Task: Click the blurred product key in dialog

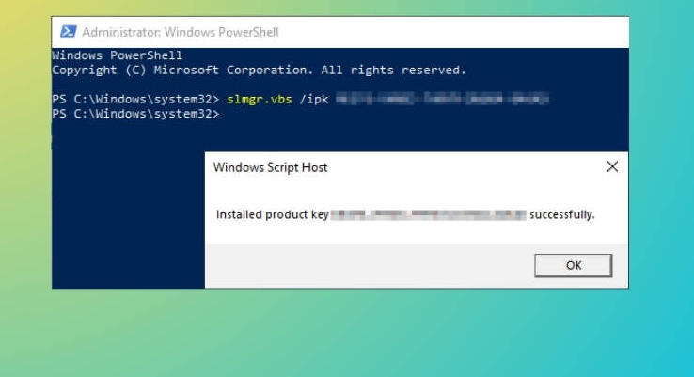Action: click(x=428, y=214)
